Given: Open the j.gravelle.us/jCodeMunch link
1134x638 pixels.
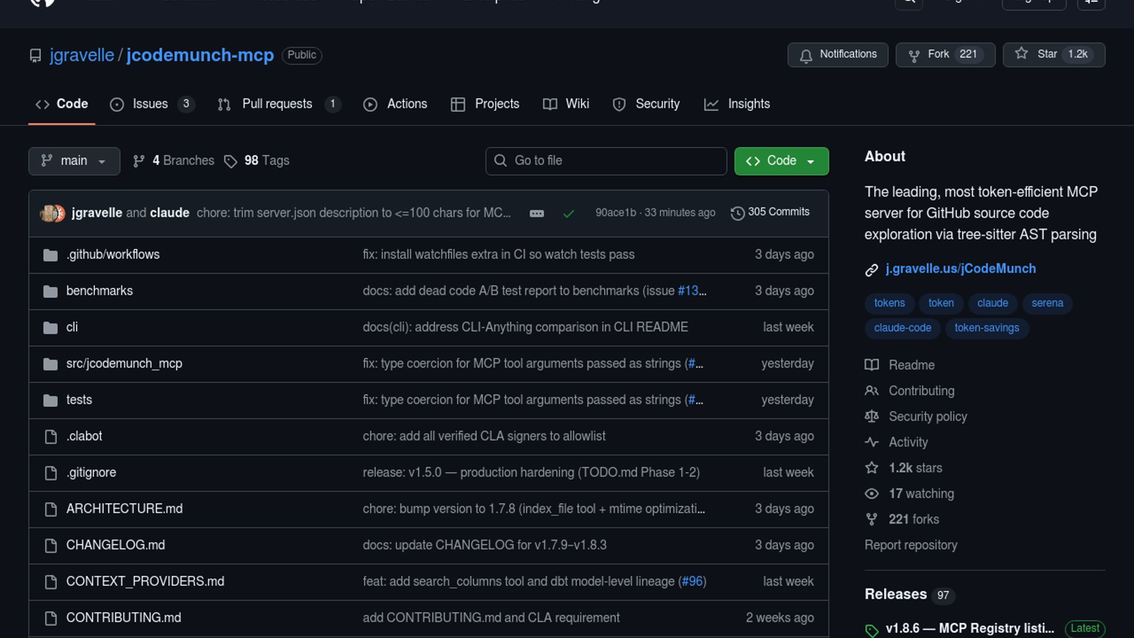Looking at the screenshot, I should (960, 269).
